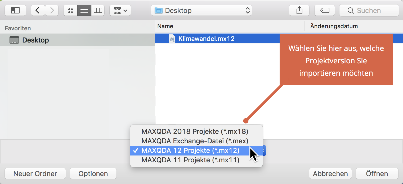
Task: Choose MAXQDA Exchange-Datei (*.mex)
Action: (x=196, y=141)
